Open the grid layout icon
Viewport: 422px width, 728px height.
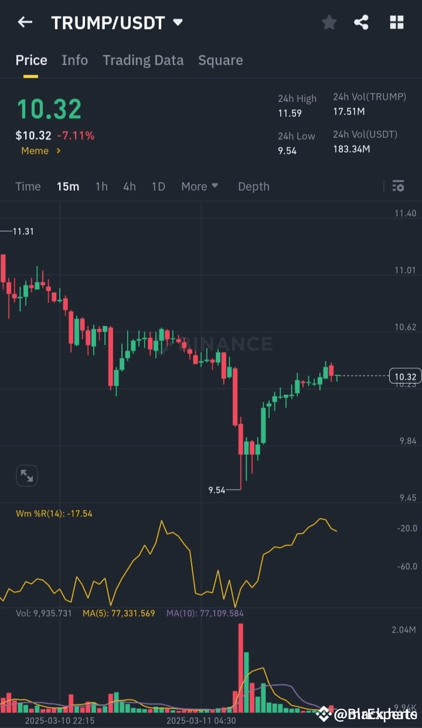point(397,22)
